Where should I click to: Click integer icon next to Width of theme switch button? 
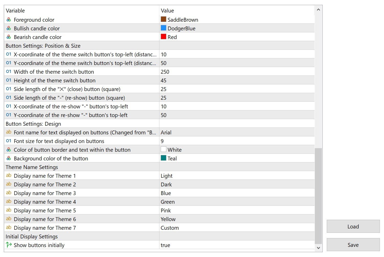click(9, 72)
